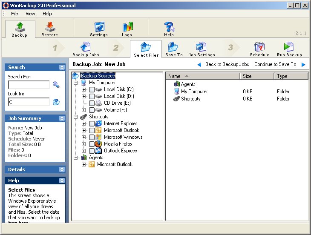Open the Settings icon in toolbar
Screen dimensions: 311x235
(98, 27)
